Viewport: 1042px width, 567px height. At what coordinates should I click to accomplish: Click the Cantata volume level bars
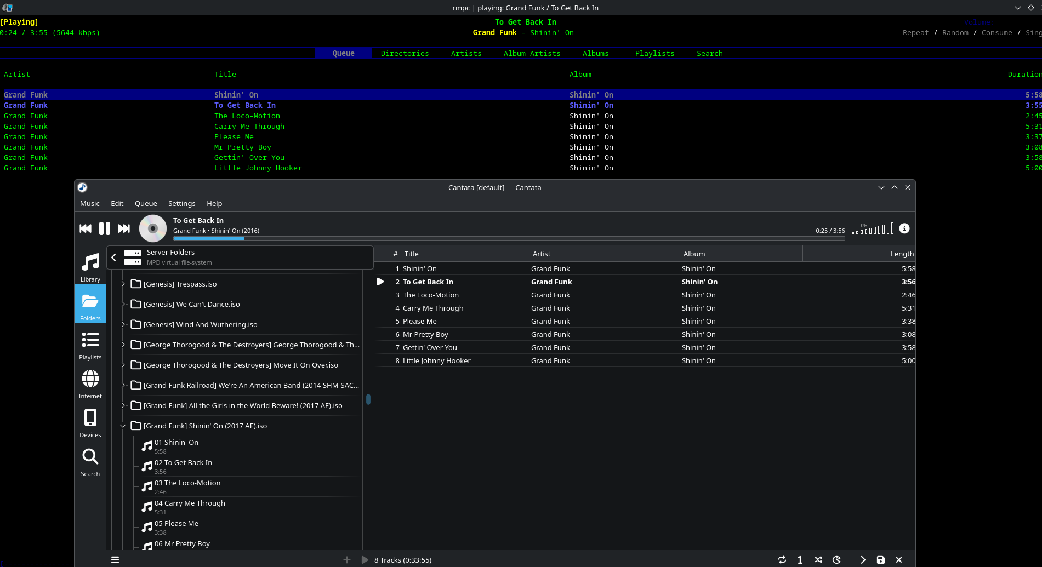point(873,229)
